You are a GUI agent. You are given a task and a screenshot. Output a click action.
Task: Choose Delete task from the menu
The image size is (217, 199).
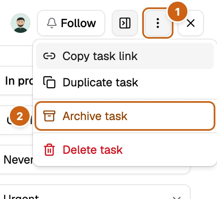[x=125, y=150]
